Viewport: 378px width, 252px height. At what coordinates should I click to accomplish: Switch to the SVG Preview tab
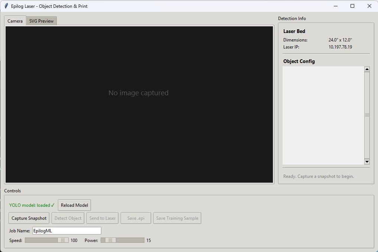(x=42, y=21)
